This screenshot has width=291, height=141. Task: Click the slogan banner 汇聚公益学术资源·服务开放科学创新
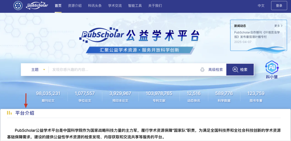140,50
